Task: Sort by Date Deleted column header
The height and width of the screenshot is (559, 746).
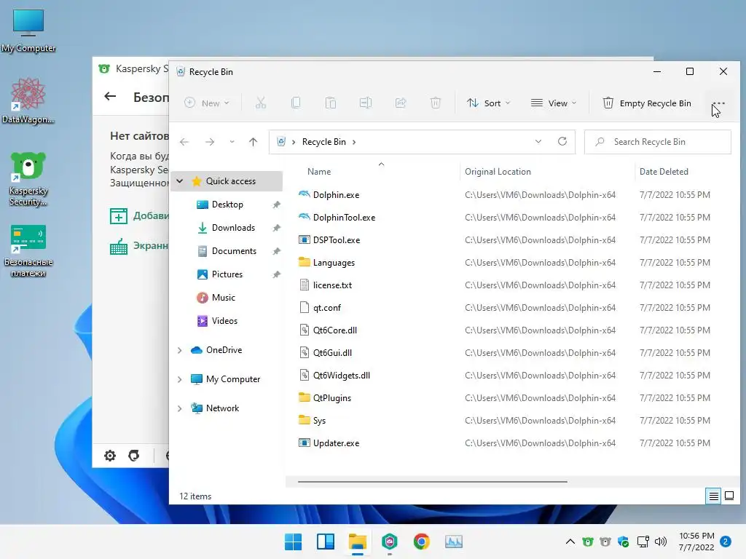Action: [664, 172]
